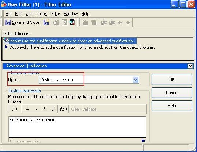Click into the expression text area
197x152 pixels.
(x=77, y=127)
